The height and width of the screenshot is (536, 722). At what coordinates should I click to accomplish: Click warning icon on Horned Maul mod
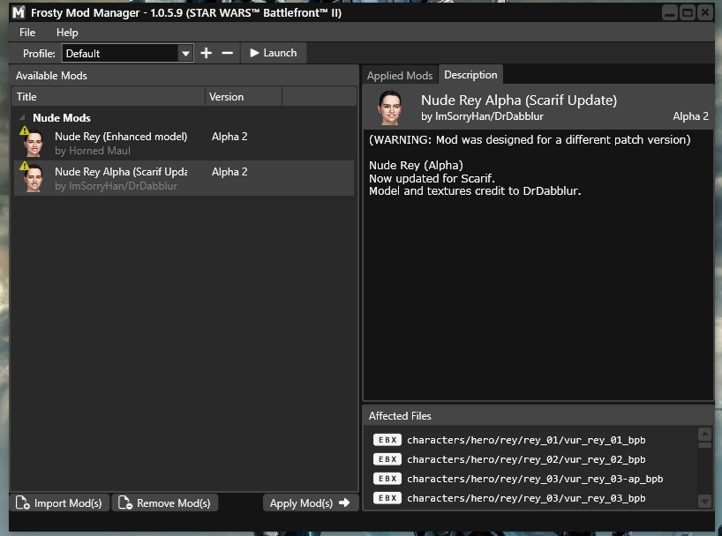(x=25, y=130)
